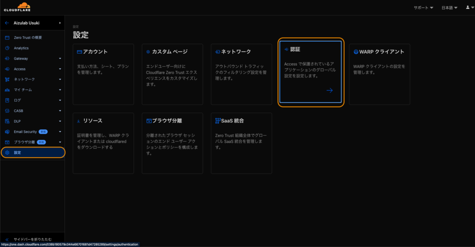
Task: Click the Gateway sidebar icon
Action: point(7,58)
